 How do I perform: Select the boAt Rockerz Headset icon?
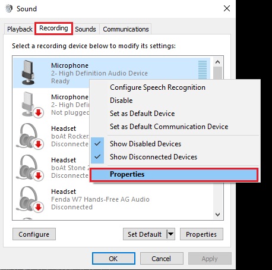pos(30,136)
